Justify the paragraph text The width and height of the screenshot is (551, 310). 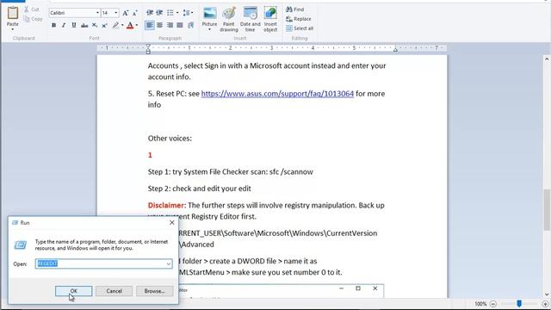click(180, 25)
